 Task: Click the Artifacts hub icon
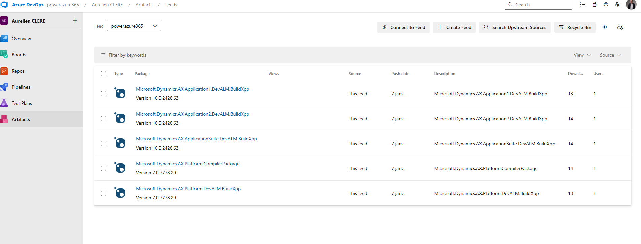4,119
